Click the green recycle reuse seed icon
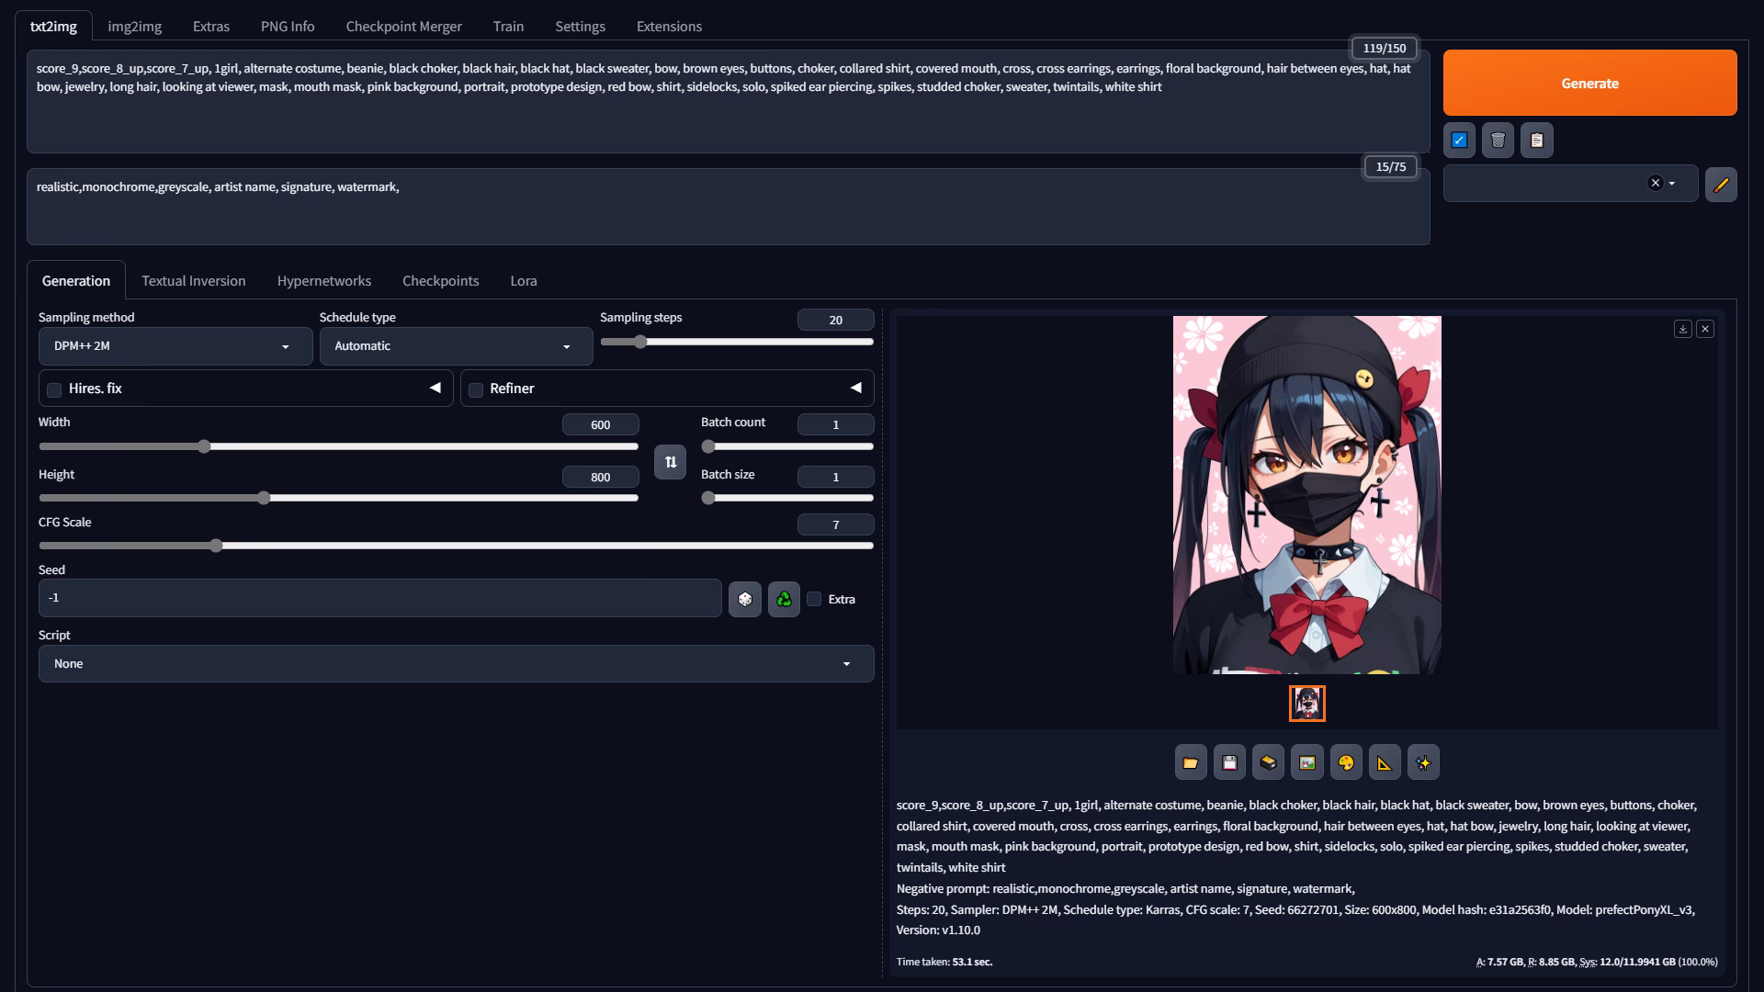Image resolution: width=1764 pixels, height=992 pixels. click(x=784, y=599)
